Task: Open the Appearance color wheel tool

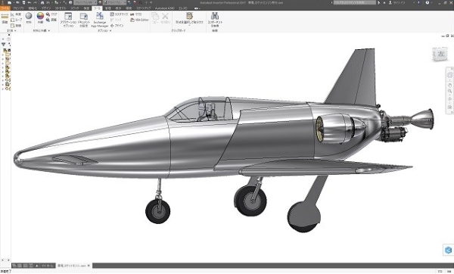Action: [x=40, y=17]
